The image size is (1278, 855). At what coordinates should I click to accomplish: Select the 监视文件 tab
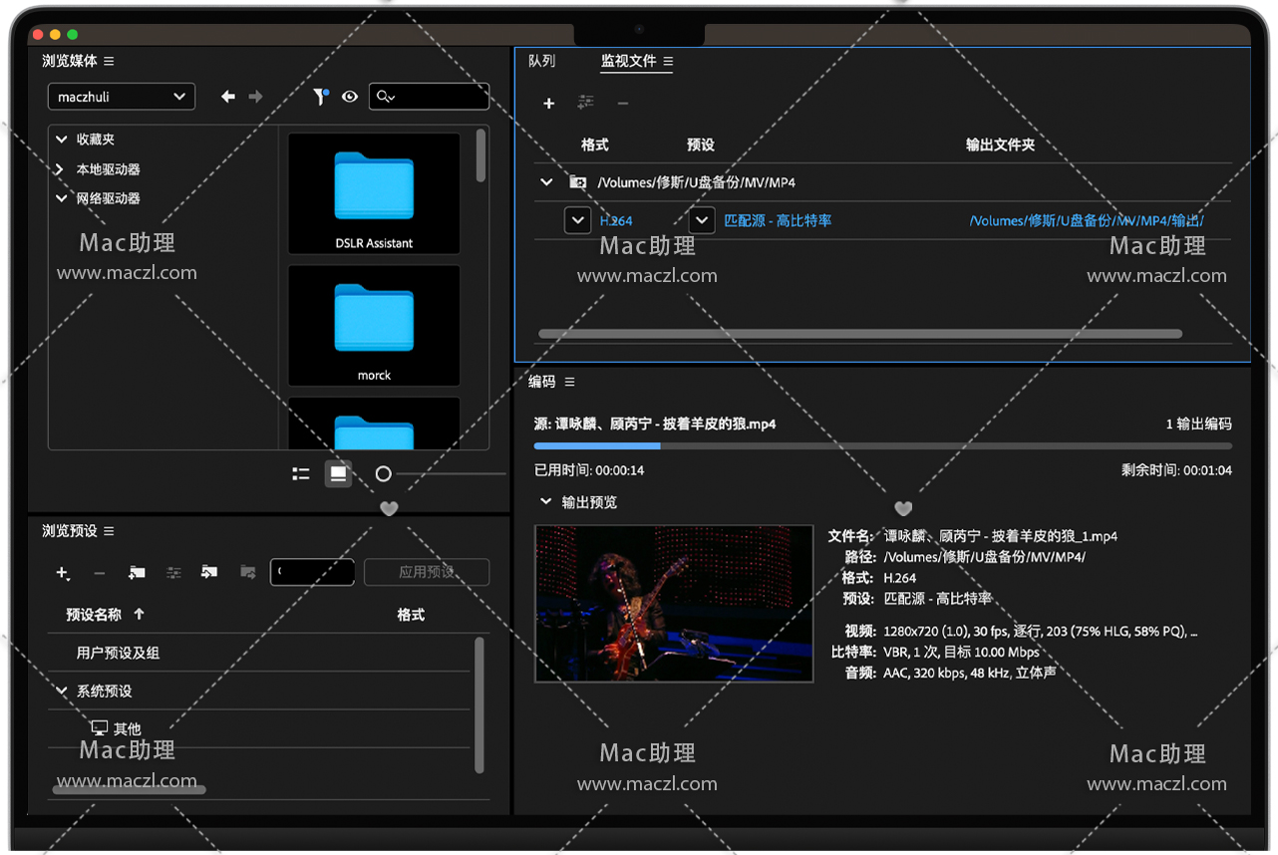[628, 62]
